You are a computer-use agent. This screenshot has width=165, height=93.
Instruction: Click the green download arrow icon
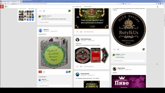pos(159,4)
